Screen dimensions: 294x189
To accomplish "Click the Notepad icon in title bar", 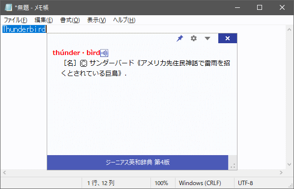I will 8,7.
